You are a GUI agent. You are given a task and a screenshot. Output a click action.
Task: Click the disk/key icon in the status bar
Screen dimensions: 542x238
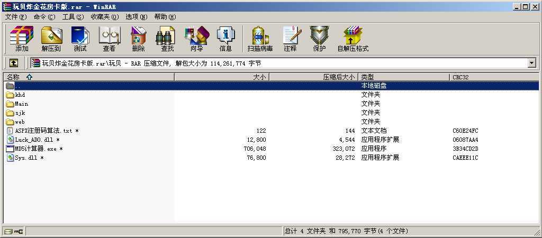[x=13, y=231]
